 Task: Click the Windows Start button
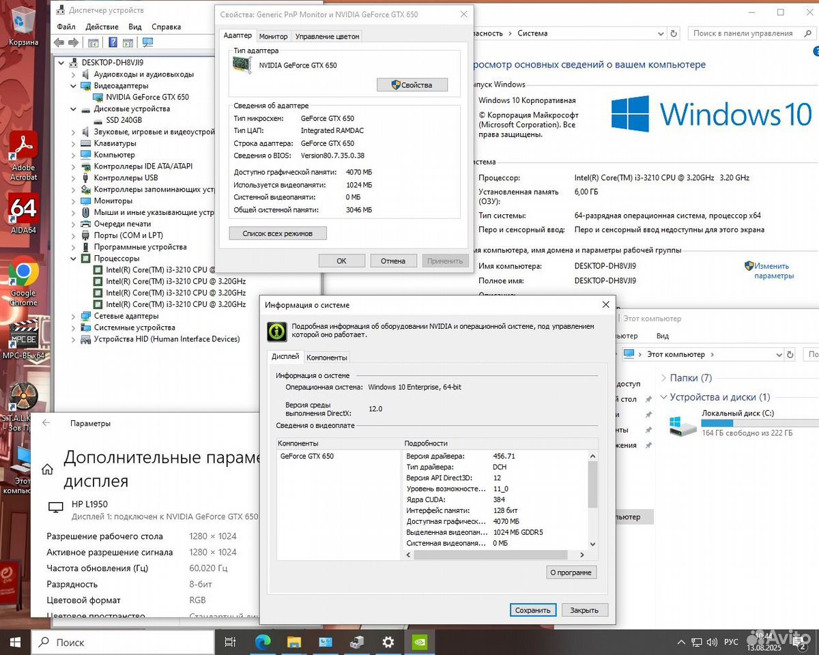click(x=16, y=642)
